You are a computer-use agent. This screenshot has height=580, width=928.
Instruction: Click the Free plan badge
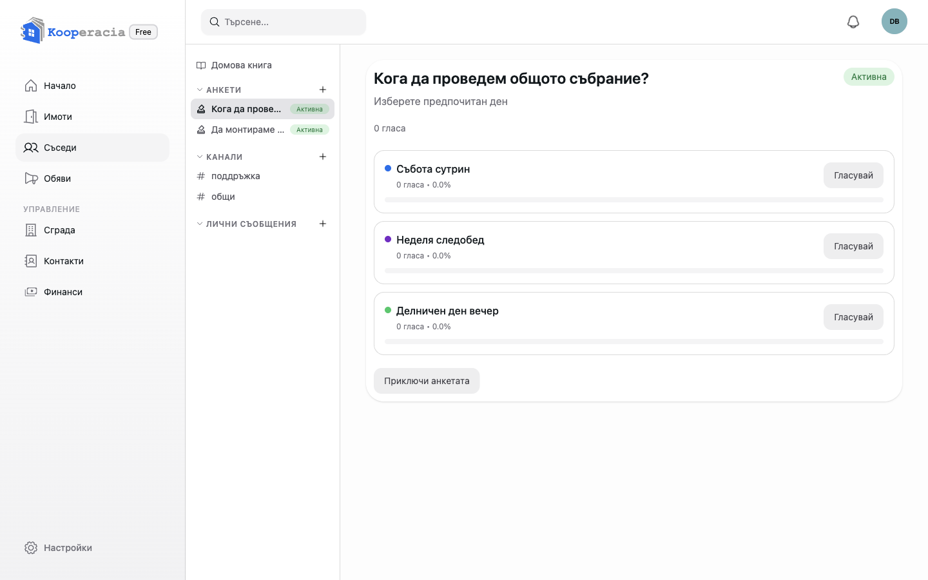143,32
